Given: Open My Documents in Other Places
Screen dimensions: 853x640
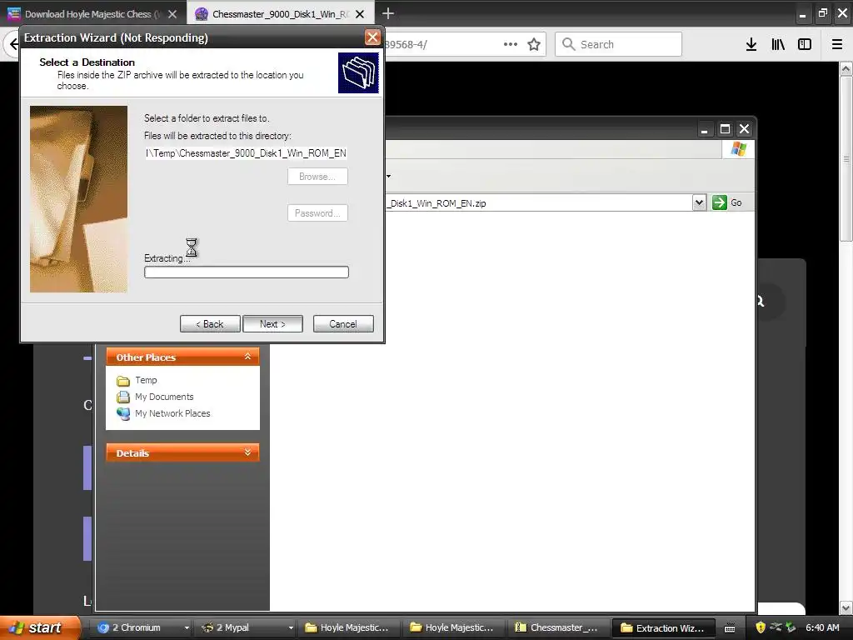Looking at the screenshot, I should point(164,397).
